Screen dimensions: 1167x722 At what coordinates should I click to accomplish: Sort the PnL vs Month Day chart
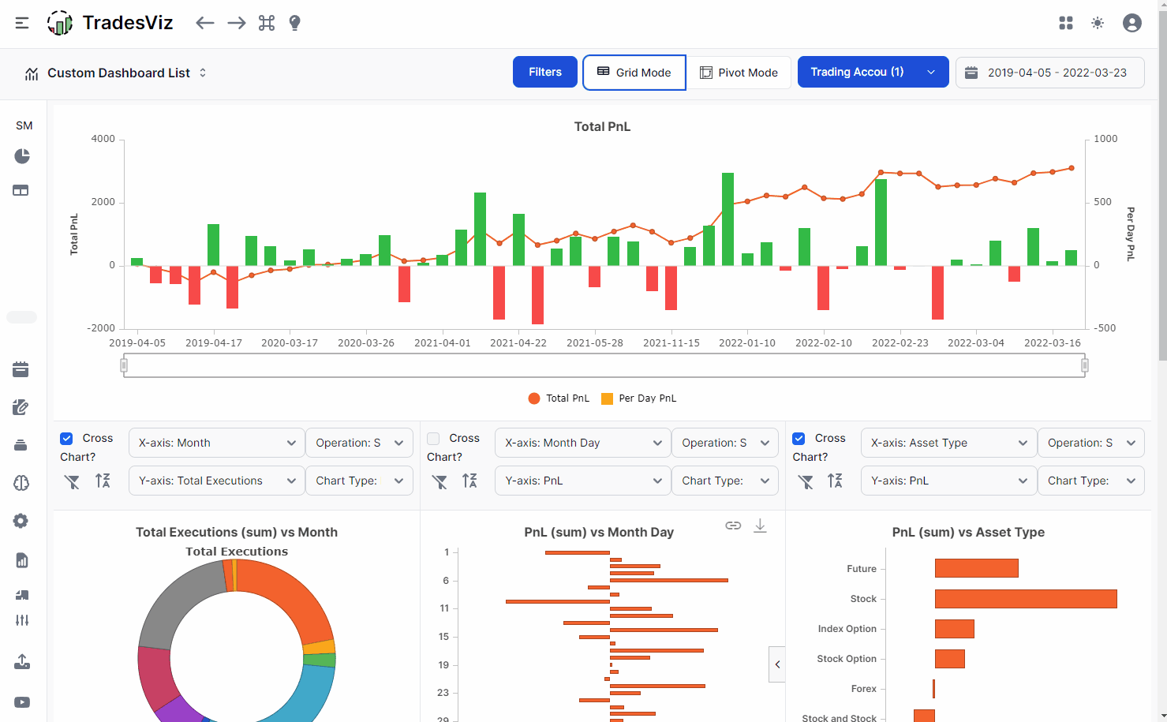pyautogui.click(x=469, y=481)
